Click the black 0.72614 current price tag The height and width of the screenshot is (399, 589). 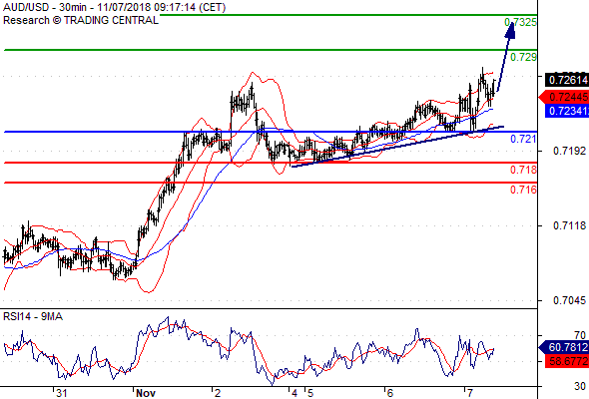coord(567,80)
